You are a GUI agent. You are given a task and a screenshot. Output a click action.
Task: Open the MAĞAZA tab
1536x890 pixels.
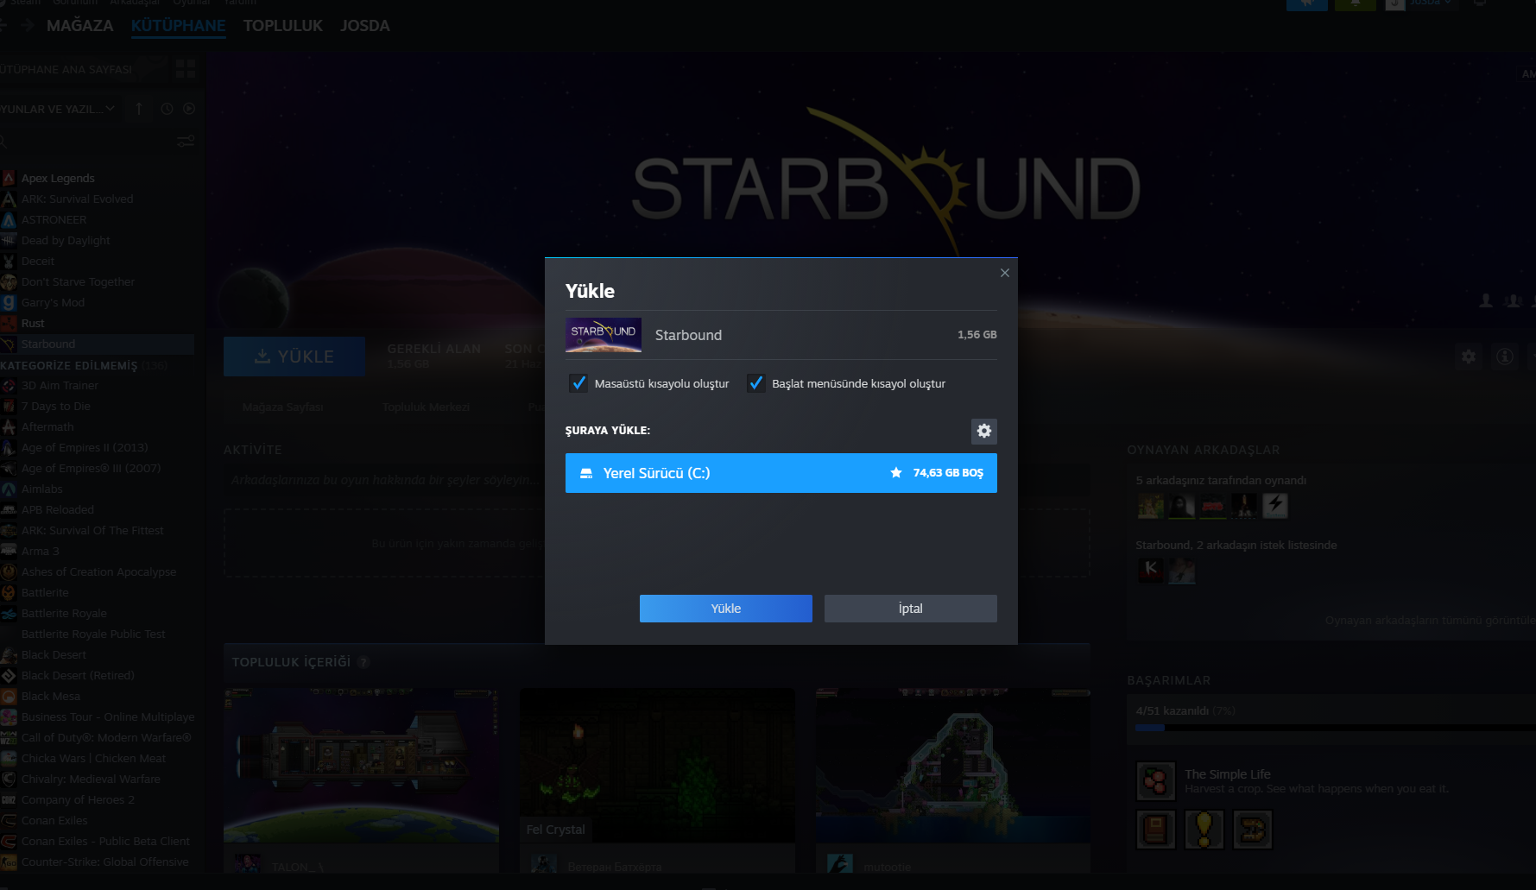click(80, 26)
